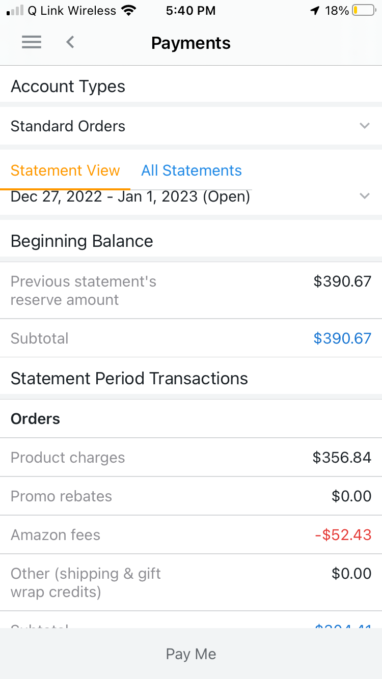Screen dimensions: 382x679
Task: Tap the battery status icon
Action: point(364,11)
